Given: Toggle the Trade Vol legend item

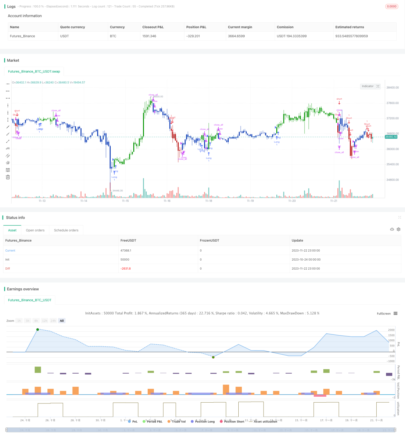Looking at the screenshot, I should (x=176, y=422).
